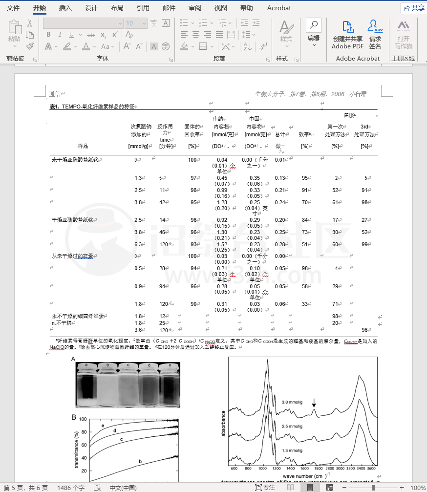The image size is (427, 492).
Task: Switch to Web Layout view icon
Action: click(329, 488)
